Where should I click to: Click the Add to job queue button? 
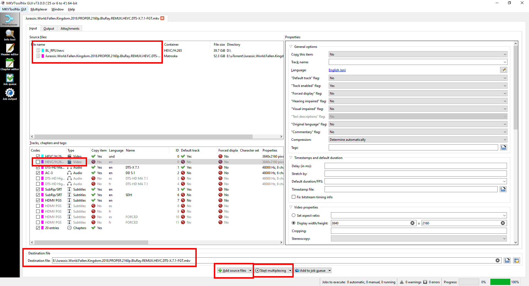(x=311, y=271)
